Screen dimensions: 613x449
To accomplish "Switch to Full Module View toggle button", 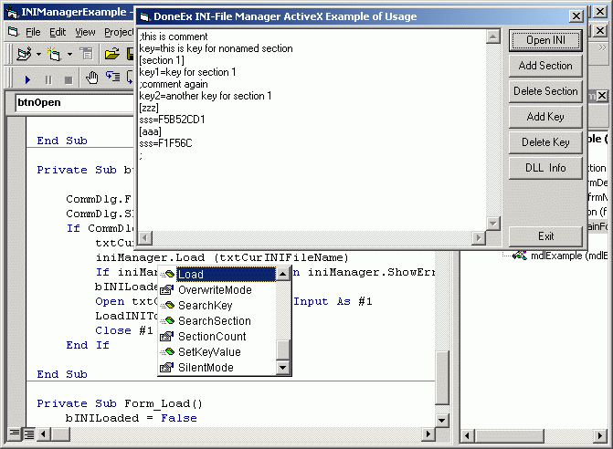I will click(29, 433).
